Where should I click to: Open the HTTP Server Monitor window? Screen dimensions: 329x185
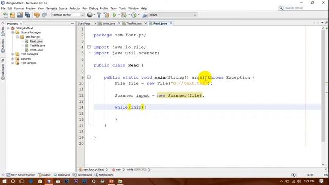coord(21,175)
